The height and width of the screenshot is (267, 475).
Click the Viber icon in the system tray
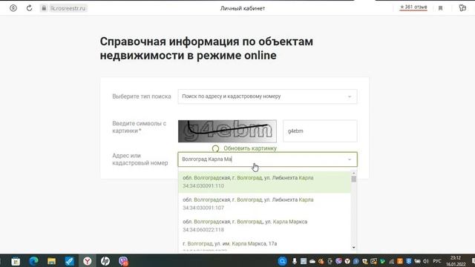pyautogui.click(x=338, y=261)
